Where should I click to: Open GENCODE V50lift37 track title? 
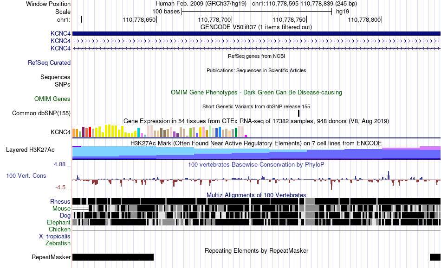256,27
